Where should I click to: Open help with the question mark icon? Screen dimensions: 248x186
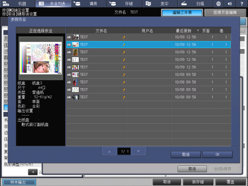coord(242,3)
